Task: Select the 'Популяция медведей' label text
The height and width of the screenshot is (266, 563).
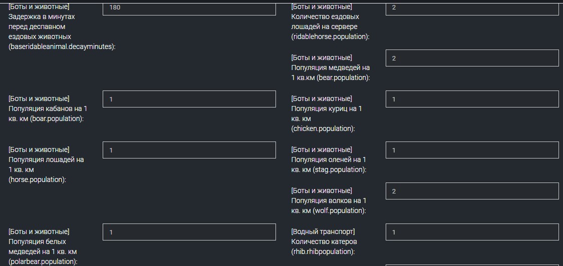Action: point(330,67)
